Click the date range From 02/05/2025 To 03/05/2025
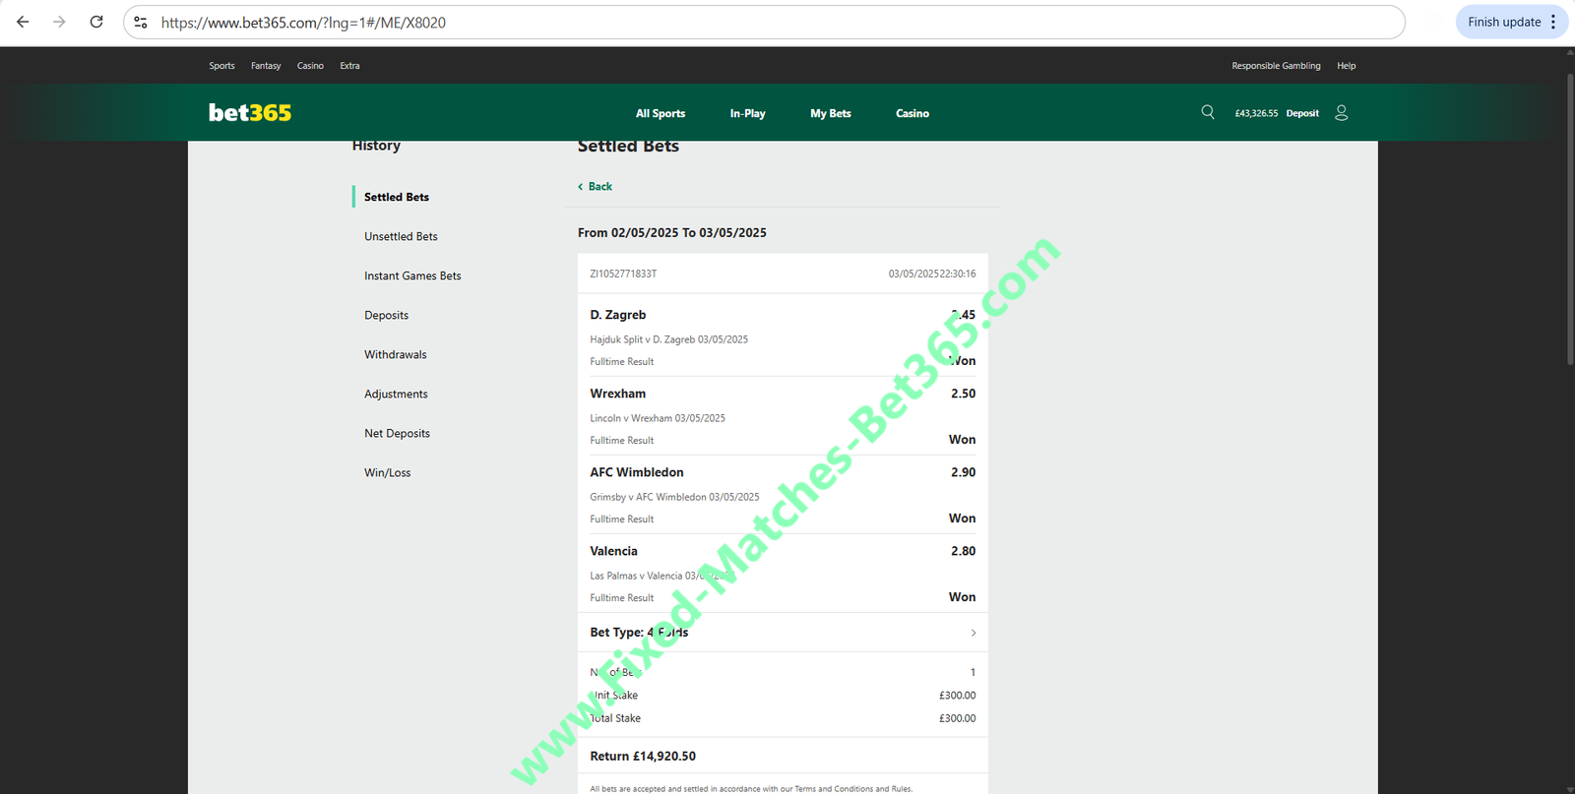 point(672,233)
